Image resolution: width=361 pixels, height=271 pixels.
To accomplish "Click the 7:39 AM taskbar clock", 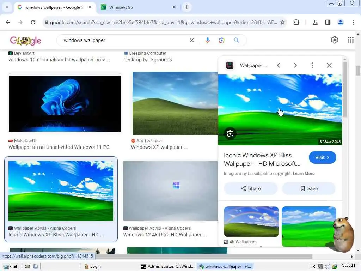I will point(348,265).
